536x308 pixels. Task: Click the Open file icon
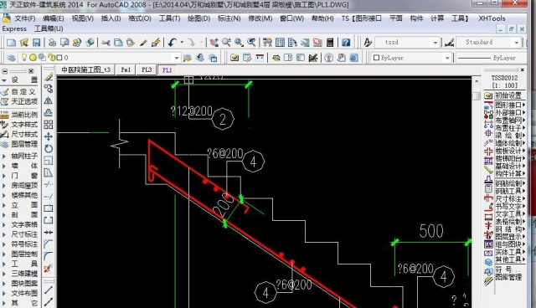pyautogui.click(x=24, y=43)
